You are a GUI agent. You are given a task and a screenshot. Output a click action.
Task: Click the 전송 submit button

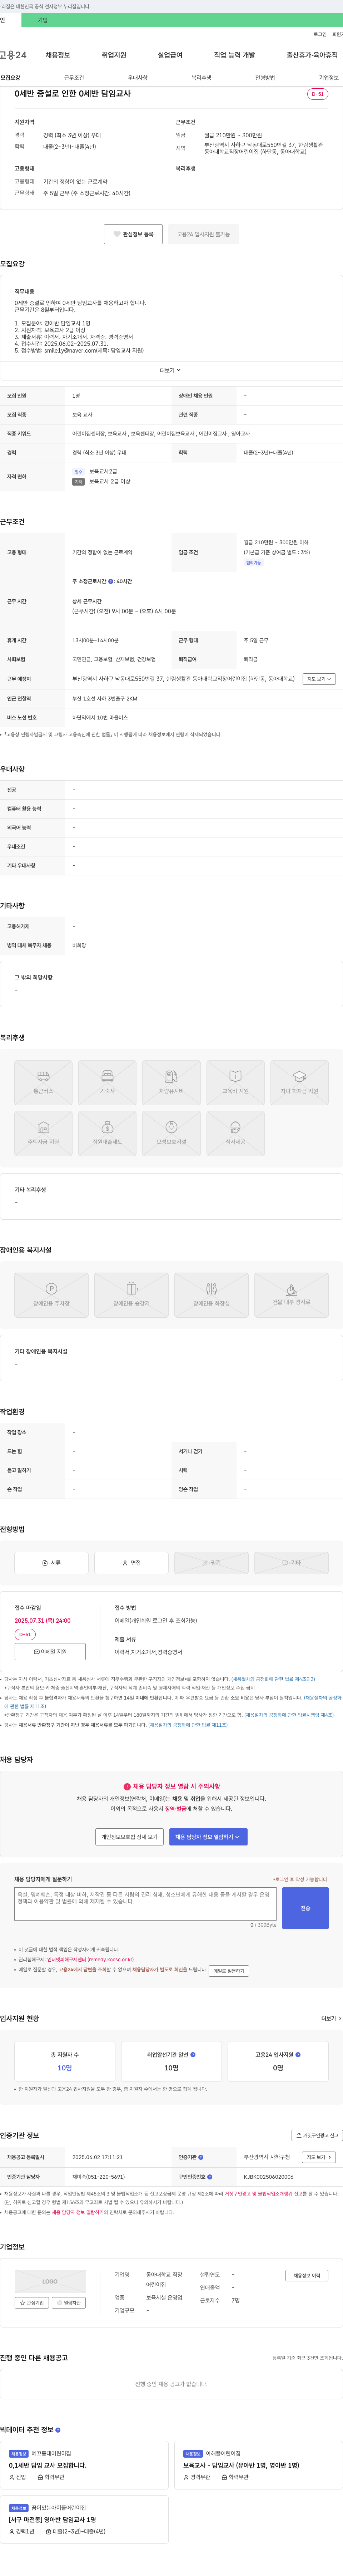305,1908
